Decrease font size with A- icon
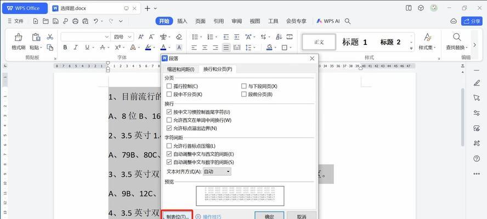 [x=151, y=37]
